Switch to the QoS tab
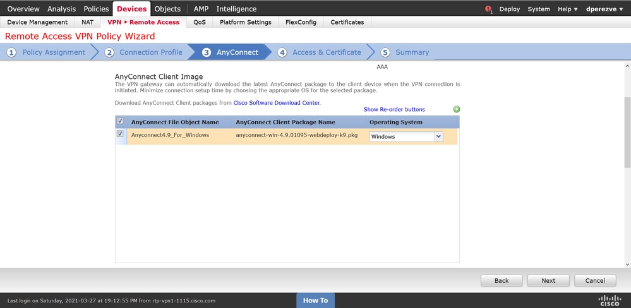The width and height of the screenshot is (631, 308). coord(199,22)
